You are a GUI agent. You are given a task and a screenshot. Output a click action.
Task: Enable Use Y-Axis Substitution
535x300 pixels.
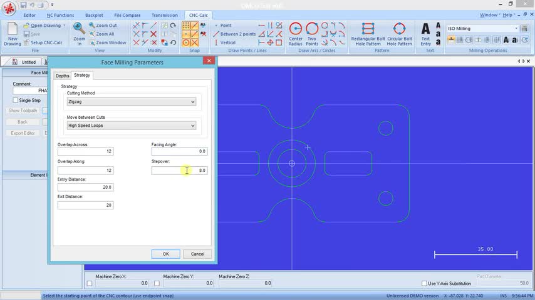coord(424,283)
